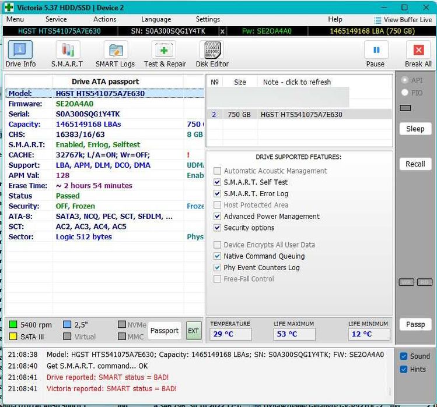
Task: Toggle S.M.A.R.T. Self Test checkbox
Action: point(217,182)
